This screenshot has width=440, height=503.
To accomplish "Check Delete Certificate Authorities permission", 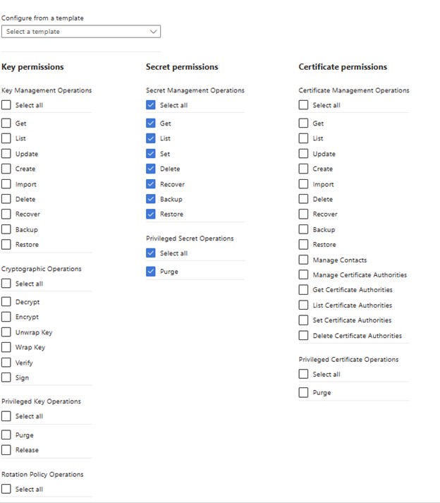I will (304, 336).
